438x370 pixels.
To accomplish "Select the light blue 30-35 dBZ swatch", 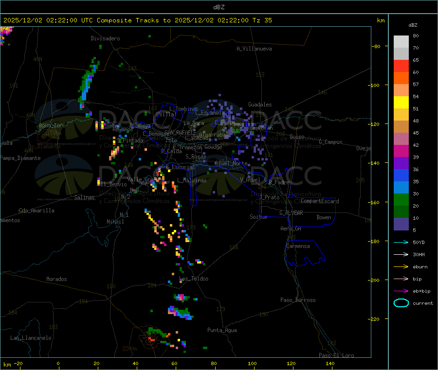I will 401,188.
